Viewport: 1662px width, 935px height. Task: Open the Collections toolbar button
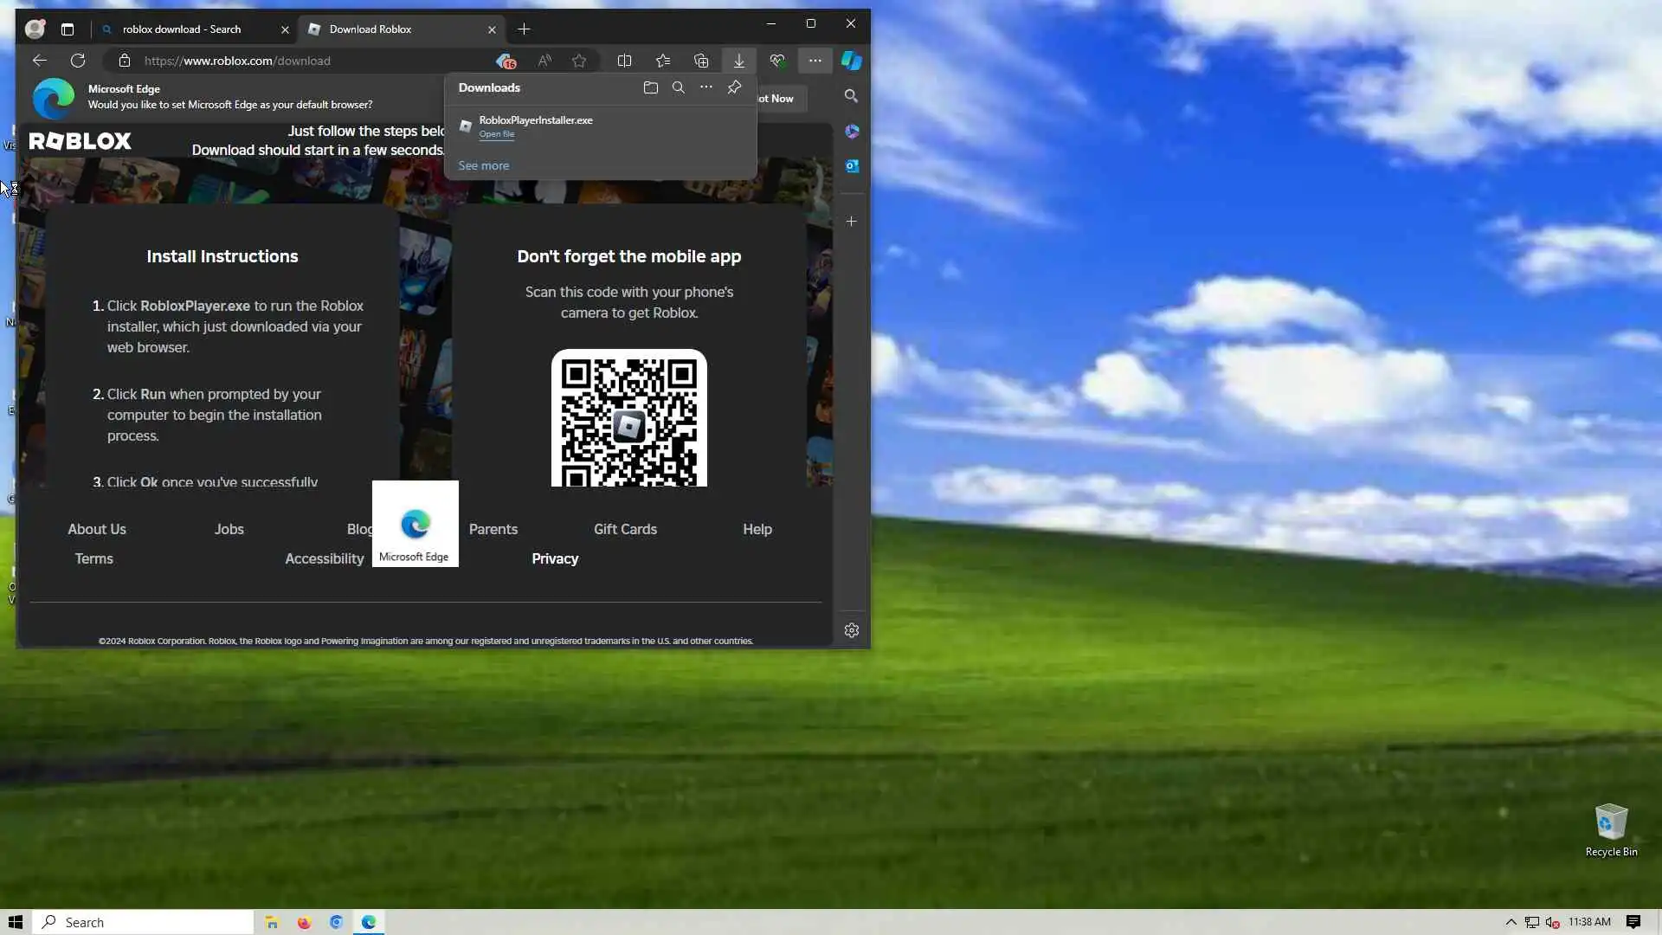click(x=701, y=61)
